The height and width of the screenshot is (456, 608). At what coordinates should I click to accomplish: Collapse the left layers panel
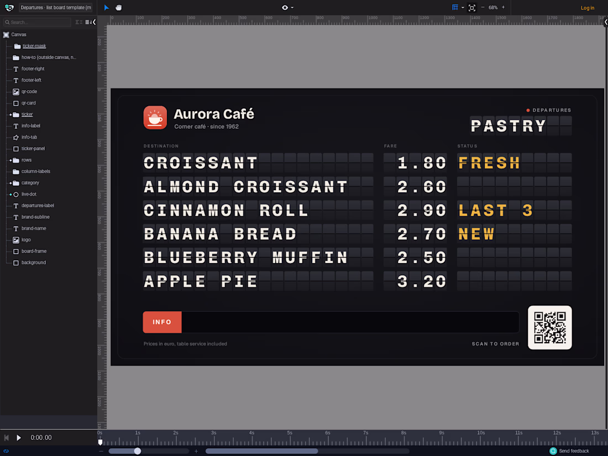coord(94,22)
